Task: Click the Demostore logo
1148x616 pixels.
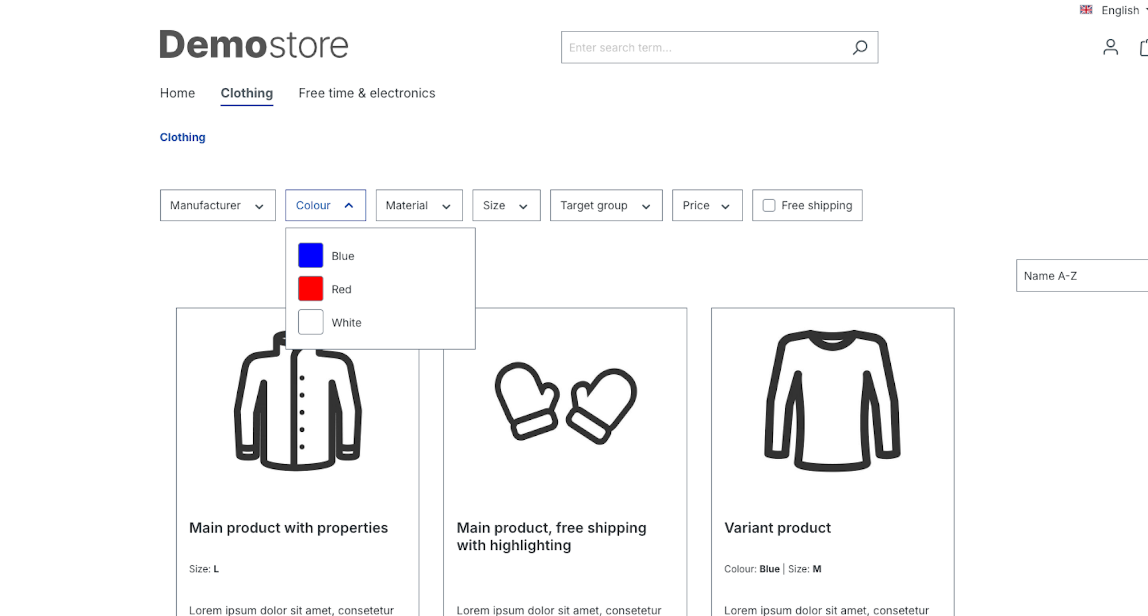Action: click(x=254, y=45)
